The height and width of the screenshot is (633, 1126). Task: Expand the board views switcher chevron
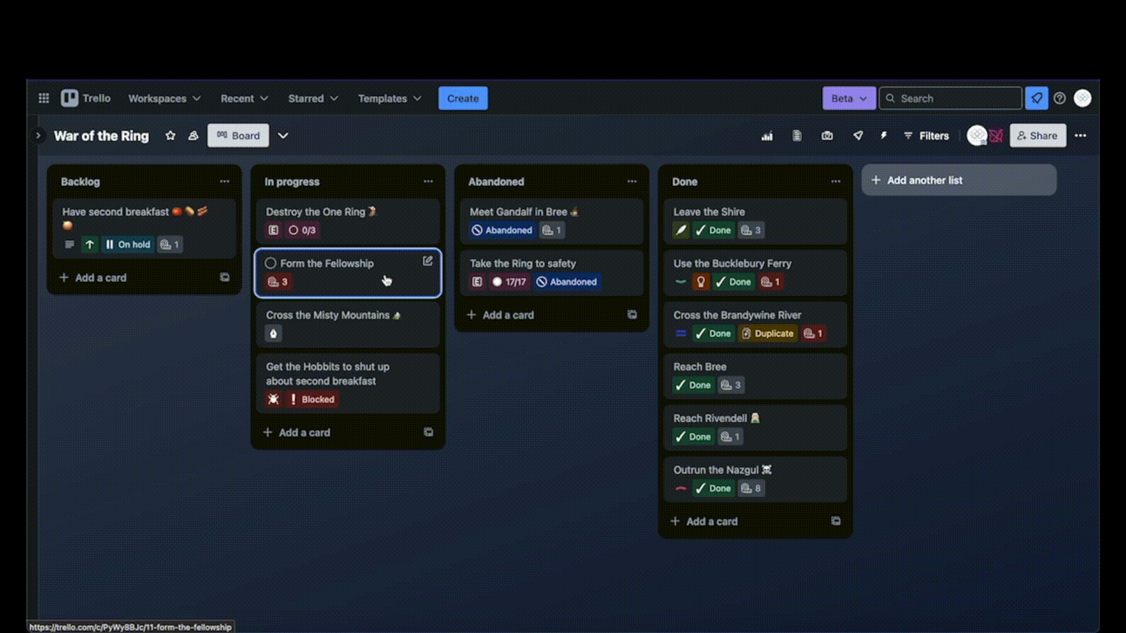pos(283,135)
